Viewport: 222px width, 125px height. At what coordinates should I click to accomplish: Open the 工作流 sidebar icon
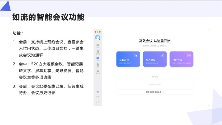click(98, 52)
